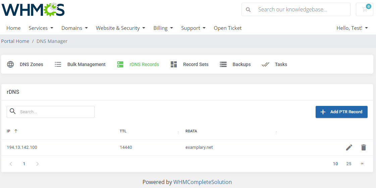Sort by IP column arrow

pos(16,131)
